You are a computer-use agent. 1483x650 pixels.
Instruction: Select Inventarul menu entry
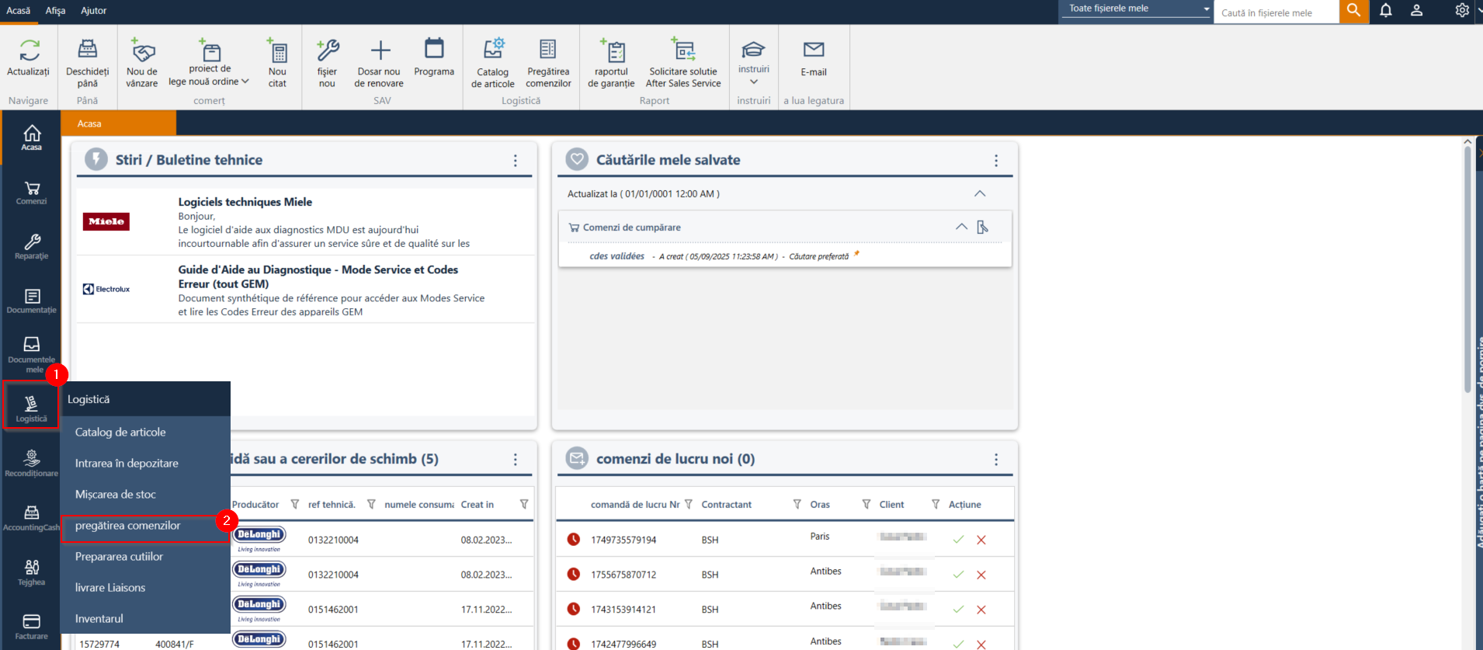click(x=145, y=618)
